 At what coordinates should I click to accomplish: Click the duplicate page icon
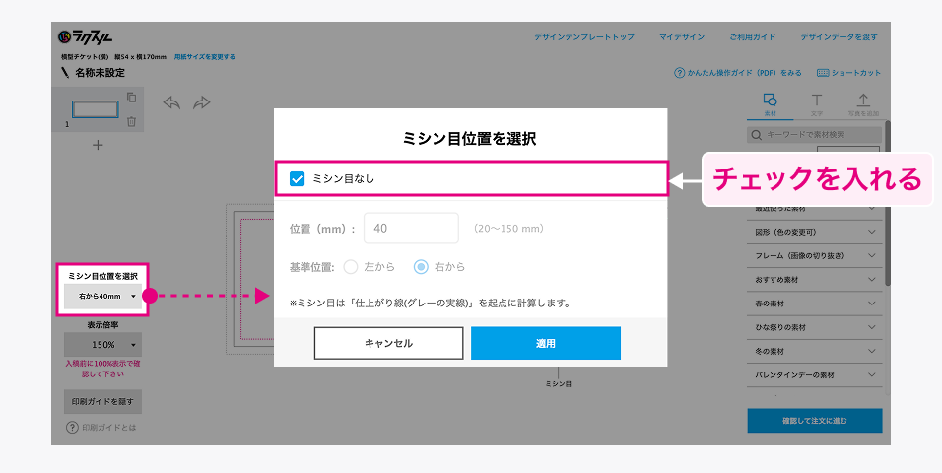[131, 97]
